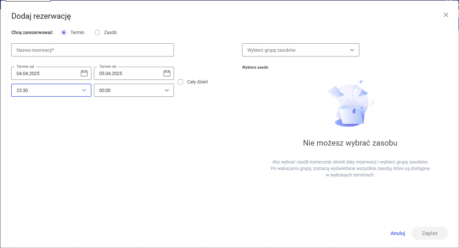This screenshot has height=248, width=459.
Task: Open the Termin od calendar picker
Action: pyautogui.click(x=84, y=73)
